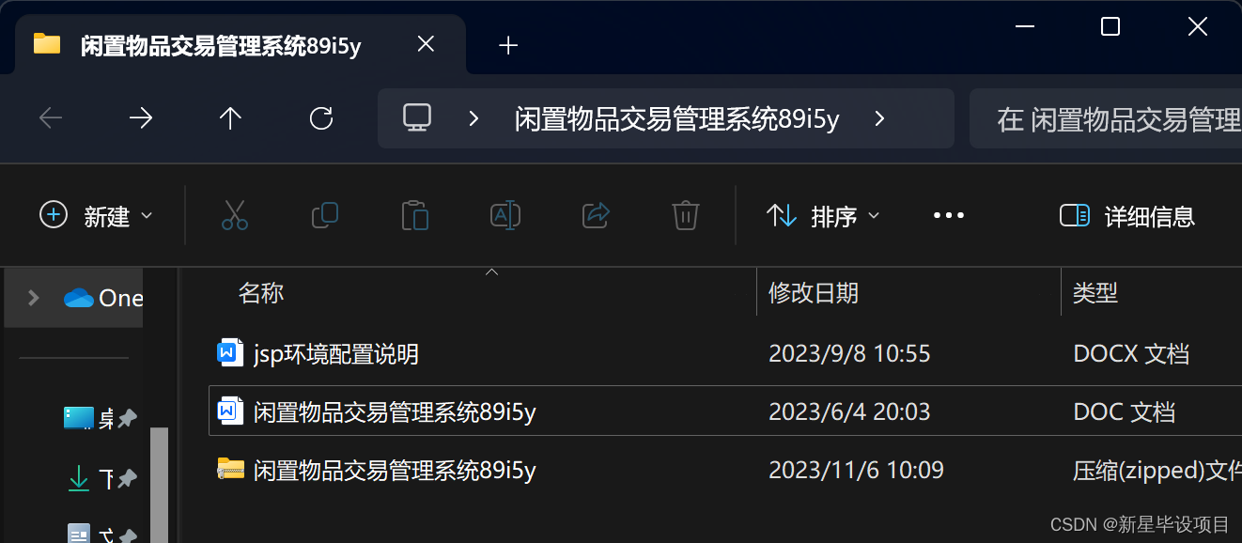The image size is (1242, 543).
Task: Toggle the 详细信息 details pane
Action: [1127, 216]
